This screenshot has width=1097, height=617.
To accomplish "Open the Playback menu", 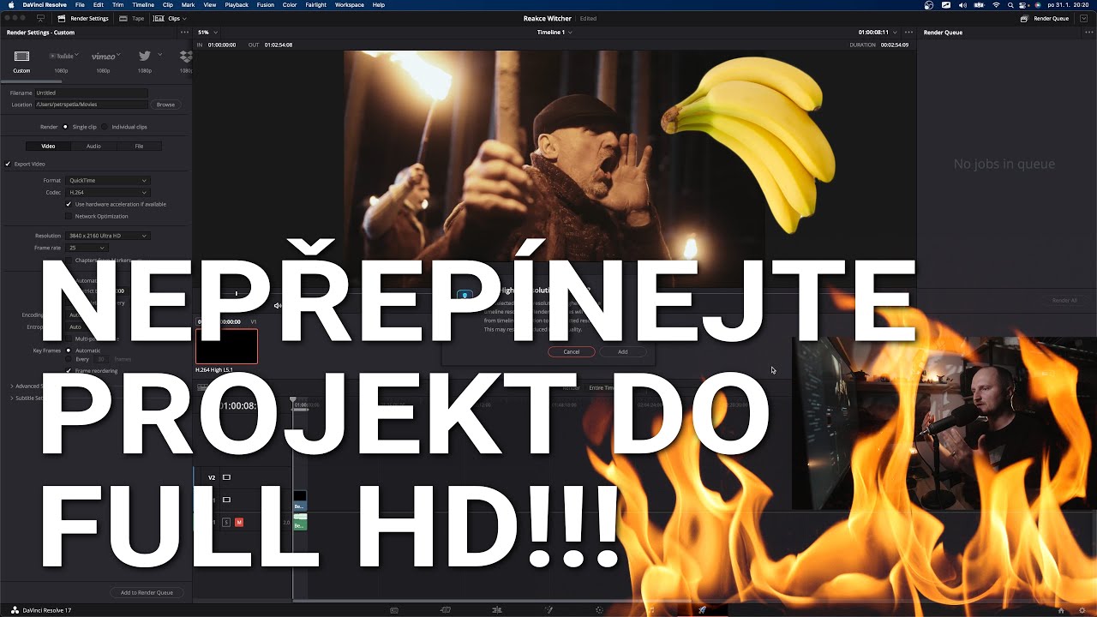I will tap(237, 5).
